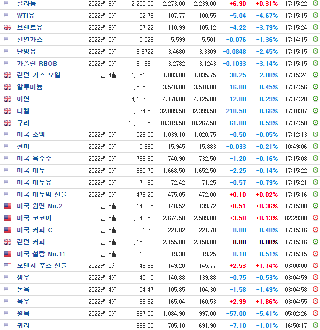Click the green clock icon in WTI유 row

click(x=315, y=15)
